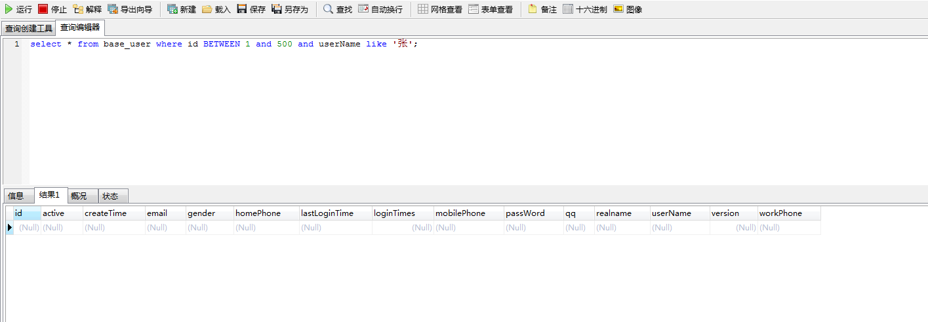The width and height of the screenshot is (928, 322).
Task: Click the passWord column header
Action: point(534,213)
